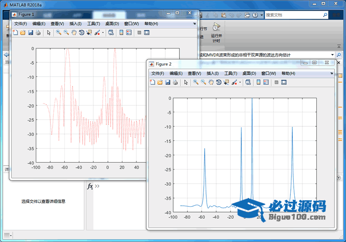346x242 pixels.
Task: Click the Open folder icon in Figure 2
Action: [160, 82]
